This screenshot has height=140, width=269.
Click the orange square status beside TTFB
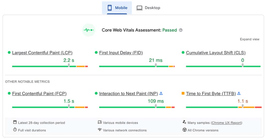183,94
